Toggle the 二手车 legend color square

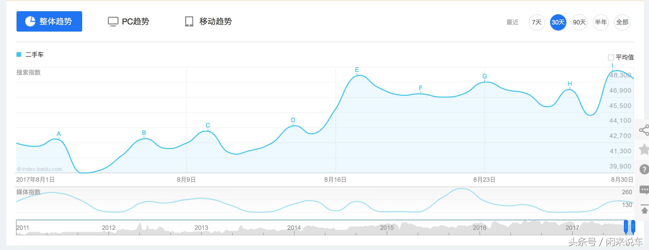[19, 54]
